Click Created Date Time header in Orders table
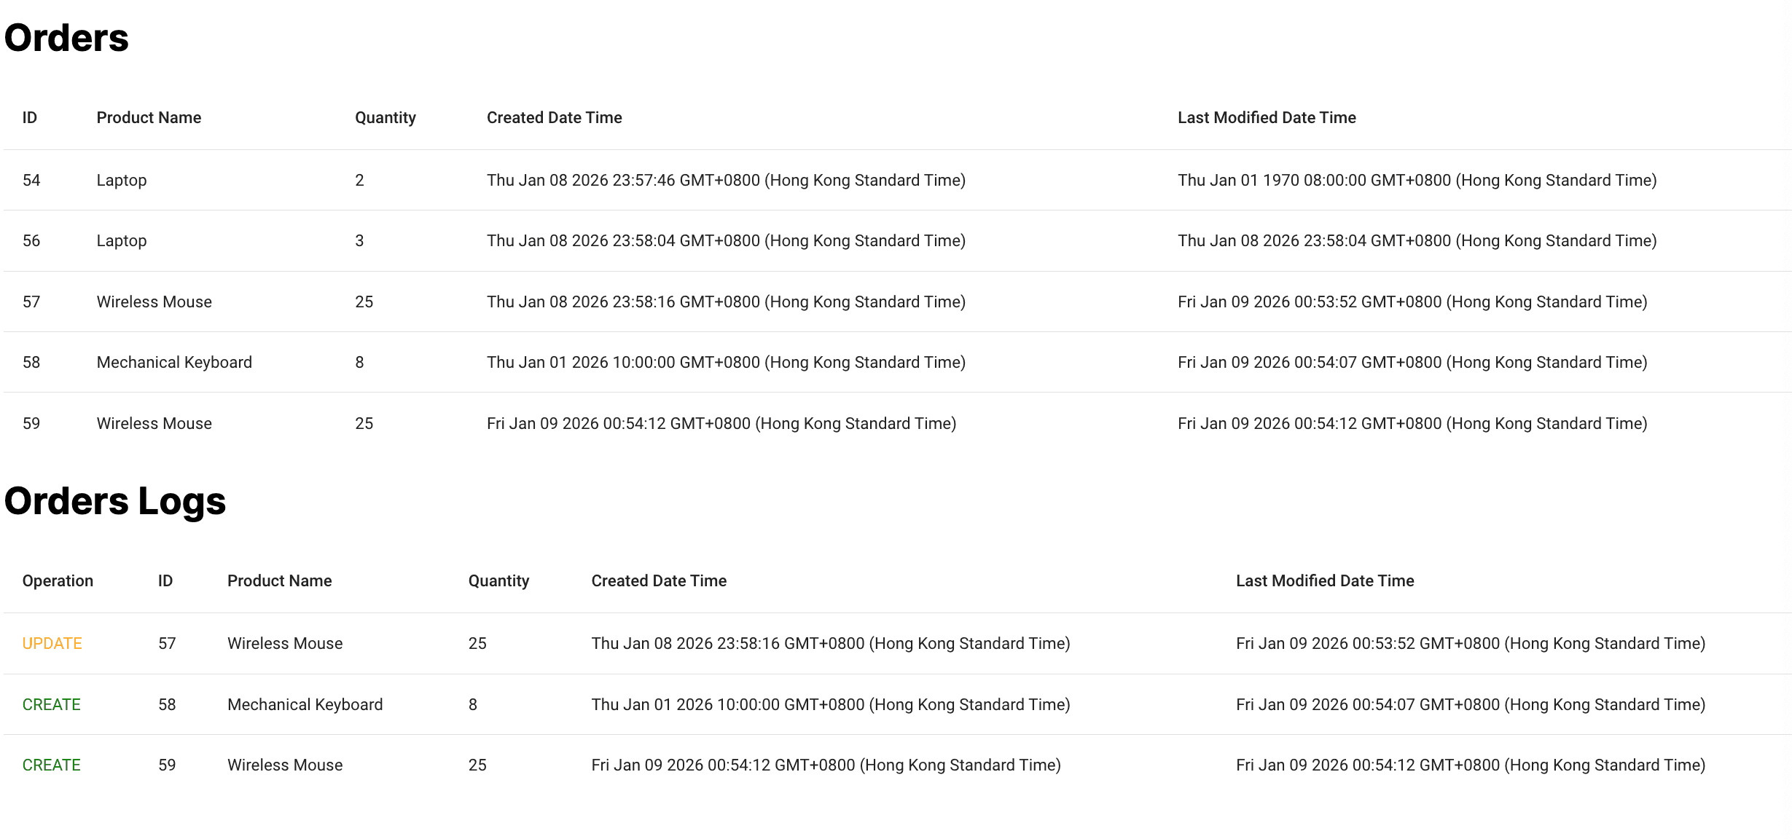Screen dimensions: 1792x839 point(554,118)
